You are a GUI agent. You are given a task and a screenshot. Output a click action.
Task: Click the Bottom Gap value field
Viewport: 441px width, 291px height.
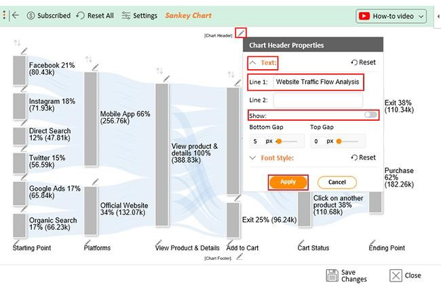(255, 141)
